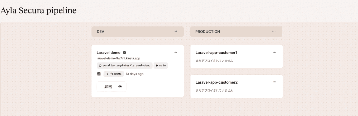Click the branch icon before main
Screen dimensions: 358x116
coord(157,66)
